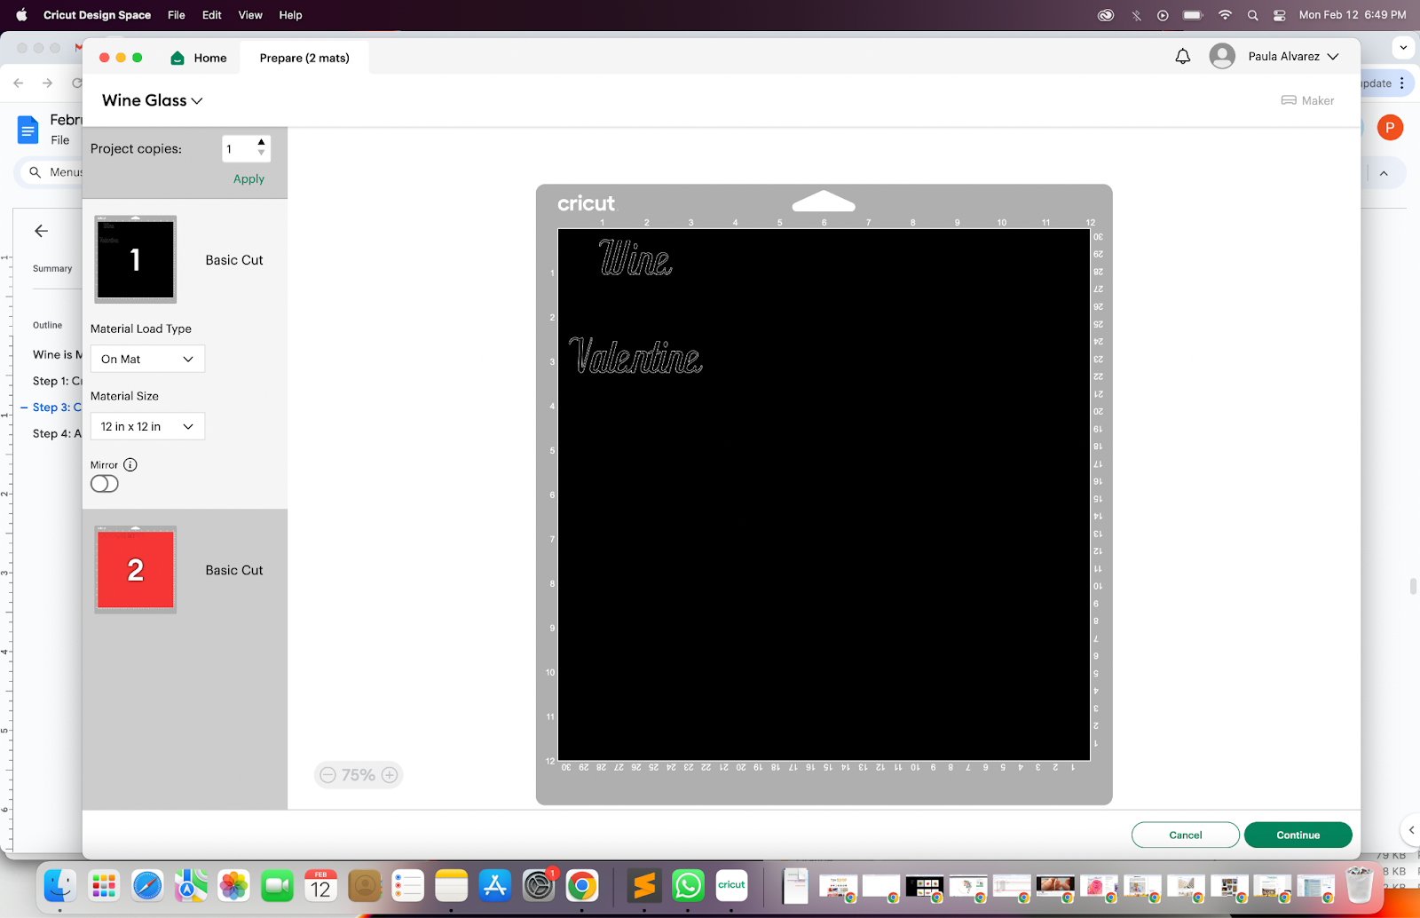The image size is (1420, 918).
Task: Open Reminders from the Dock
Action: [408, 885]
